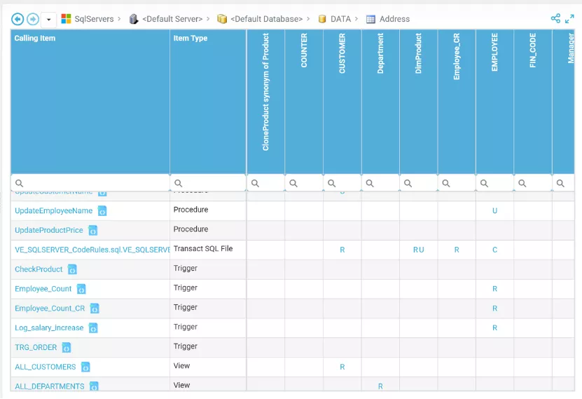Click the back navigation arrow icon
Viewport: 582px width, 399px height.
[x=18, y=19]
